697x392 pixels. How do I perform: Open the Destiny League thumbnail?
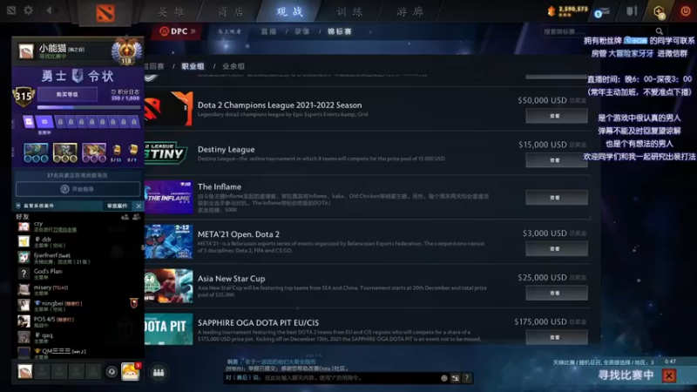168,153
